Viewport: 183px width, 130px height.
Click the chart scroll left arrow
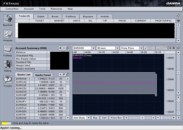pyautogui.click(x=126, y=118)
